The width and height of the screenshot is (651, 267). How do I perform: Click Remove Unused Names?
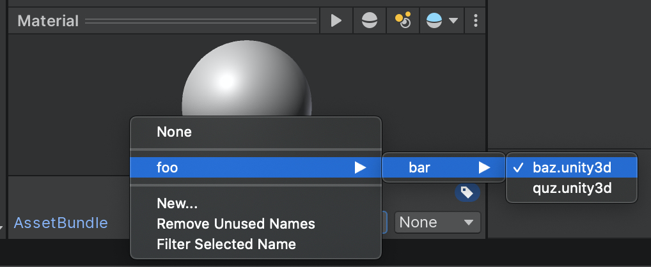pos(255,224)
